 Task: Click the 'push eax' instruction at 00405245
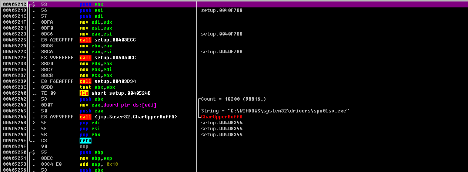[91, 111]
